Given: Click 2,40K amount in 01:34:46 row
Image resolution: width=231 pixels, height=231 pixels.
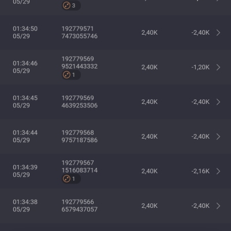Looking at the screenshot, I should [150, 67].
